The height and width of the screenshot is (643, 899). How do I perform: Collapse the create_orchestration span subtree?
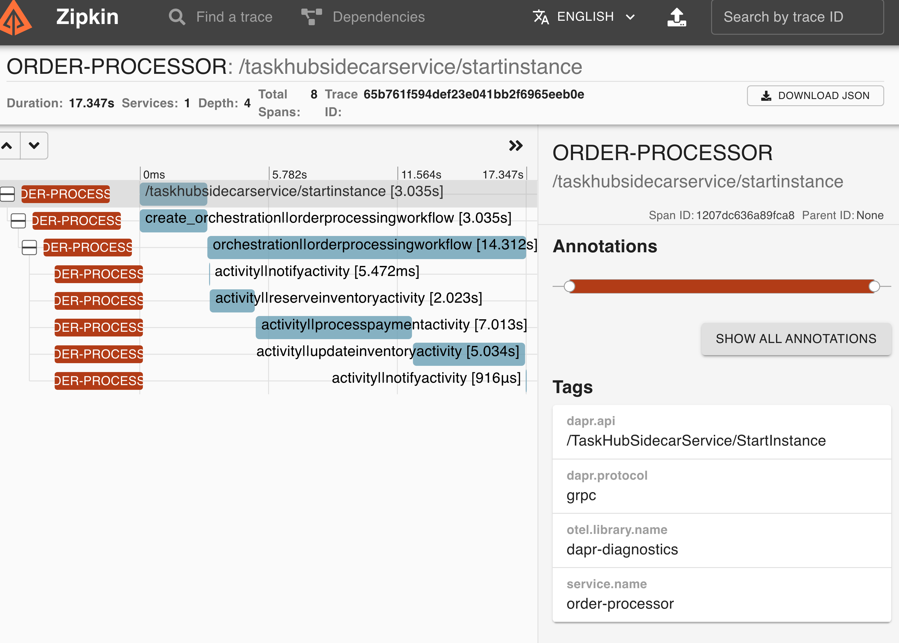click(x=18, y=221)
